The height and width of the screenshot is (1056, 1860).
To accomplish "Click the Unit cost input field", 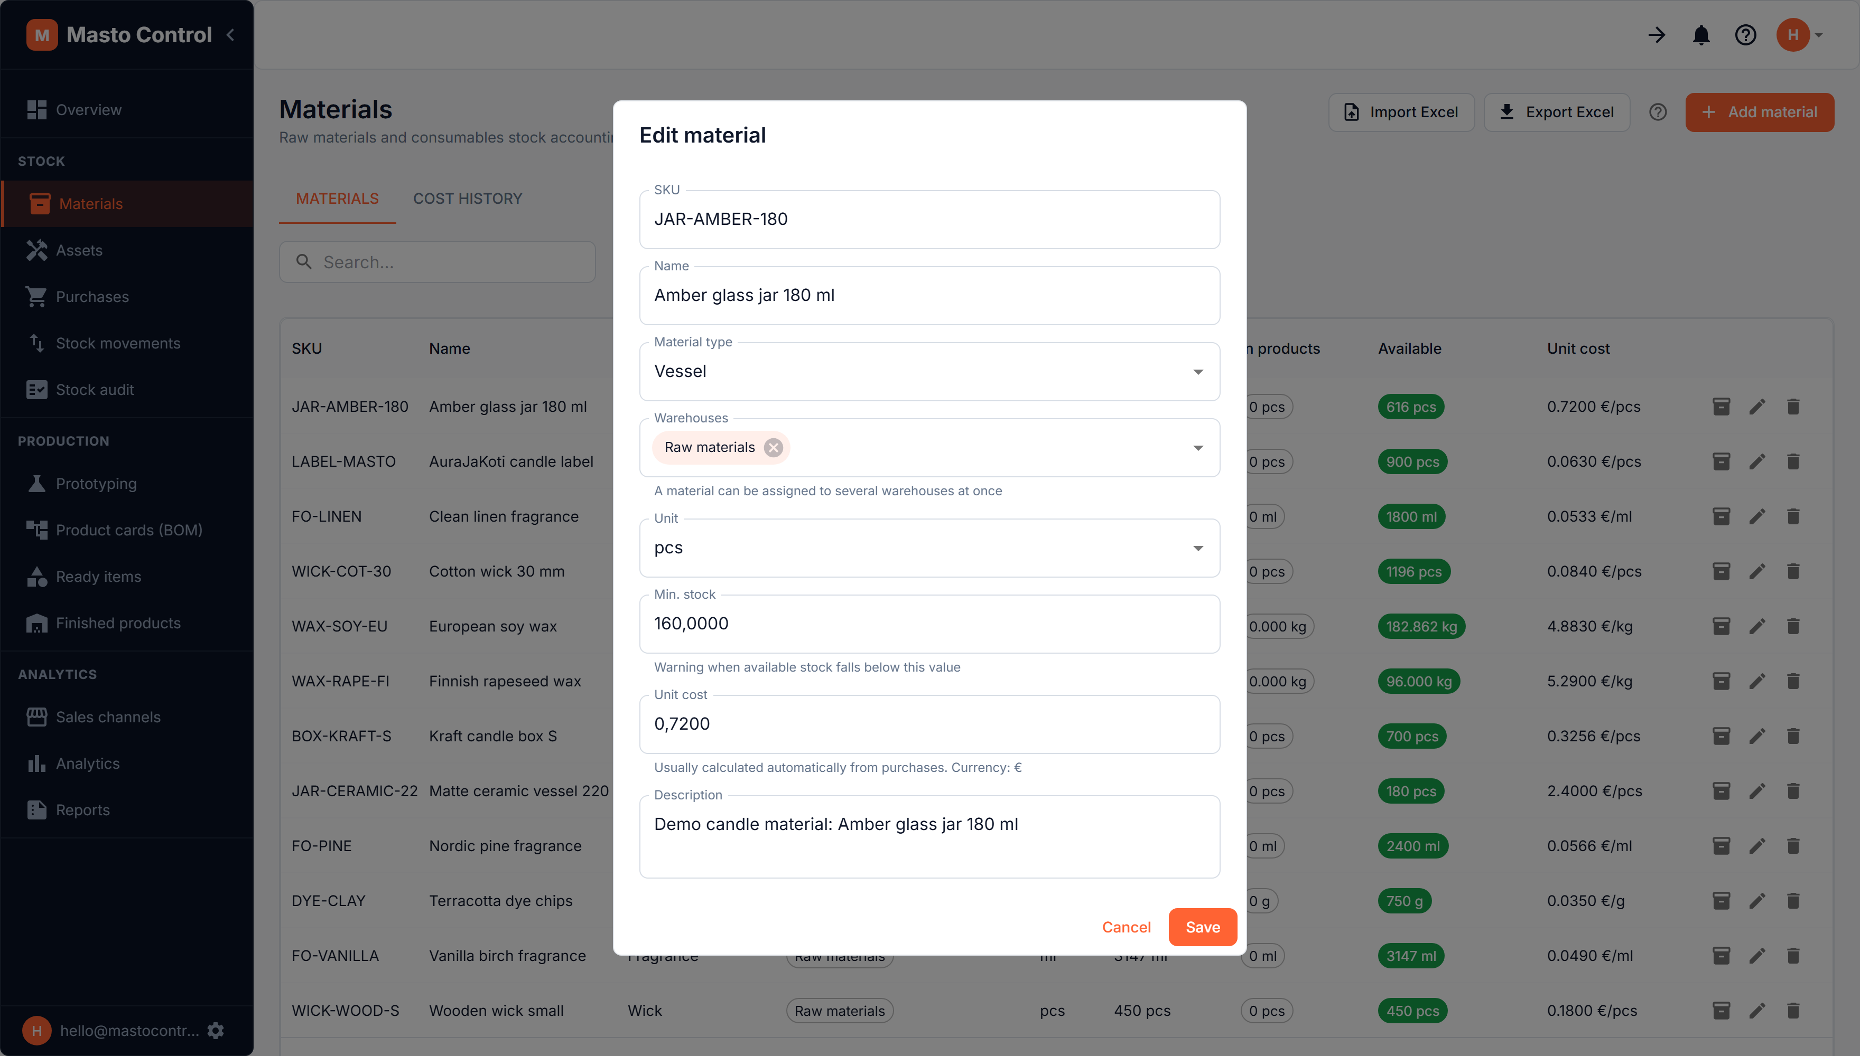I will pyautogui.click(x=929, y=724).
